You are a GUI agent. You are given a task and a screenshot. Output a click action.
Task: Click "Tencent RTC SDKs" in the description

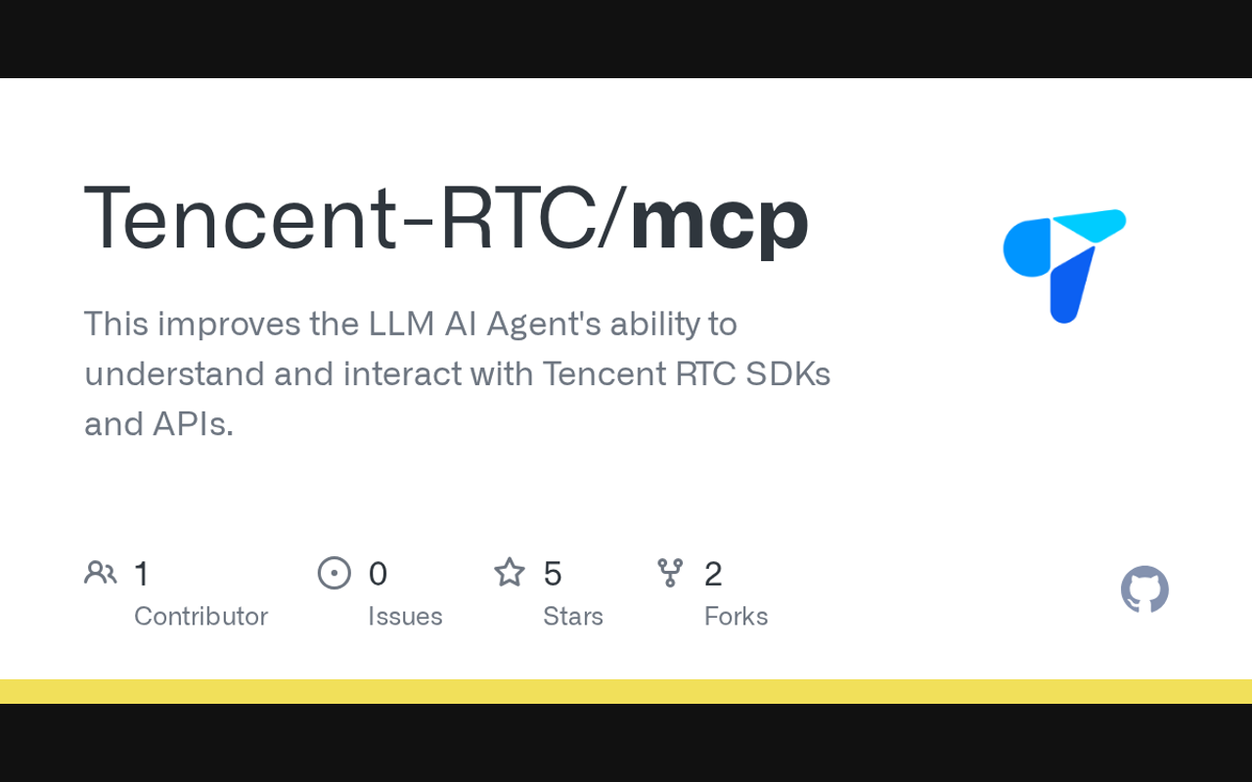point(686,374)
